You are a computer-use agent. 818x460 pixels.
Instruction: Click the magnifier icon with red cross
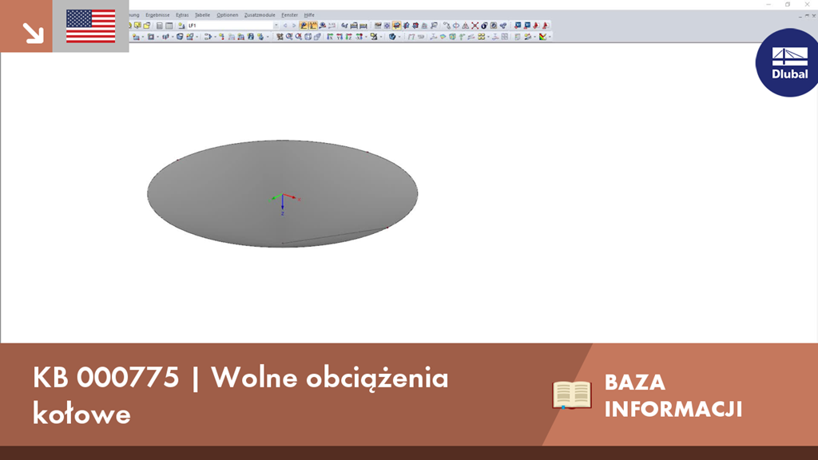(x=299, y=37)
